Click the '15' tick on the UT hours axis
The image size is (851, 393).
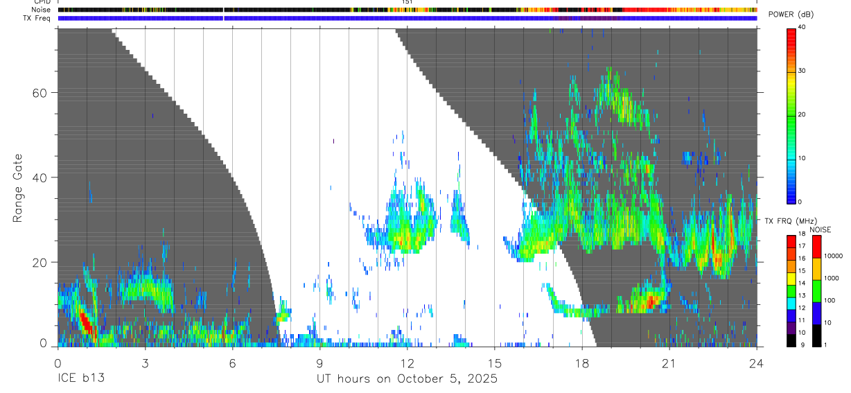click(494, 363)
